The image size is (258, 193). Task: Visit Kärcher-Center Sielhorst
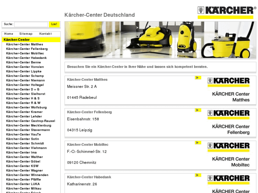click(x=26, y=94)
